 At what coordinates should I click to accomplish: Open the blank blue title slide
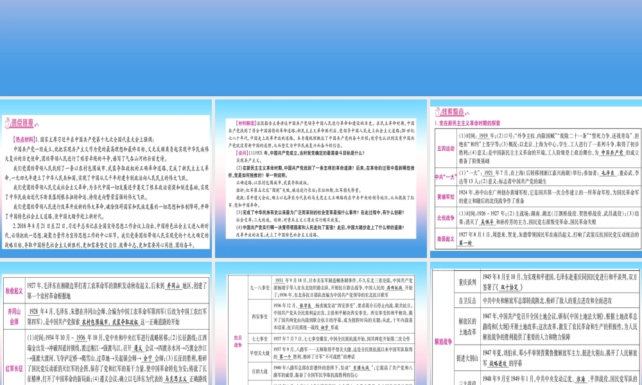coord(321,48)
